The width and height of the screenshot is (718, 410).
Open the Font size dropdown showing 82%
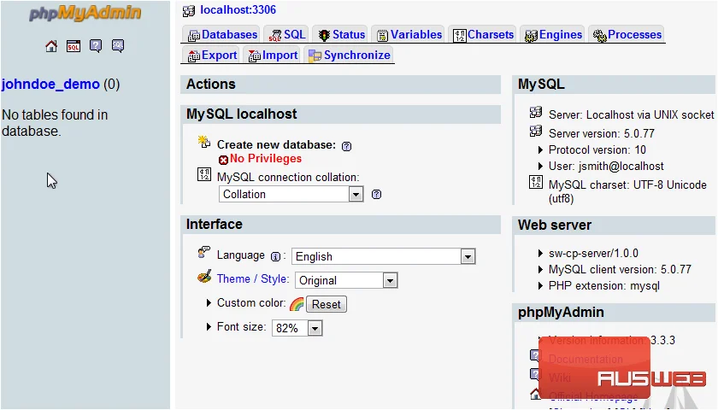[x=297, y=328]
